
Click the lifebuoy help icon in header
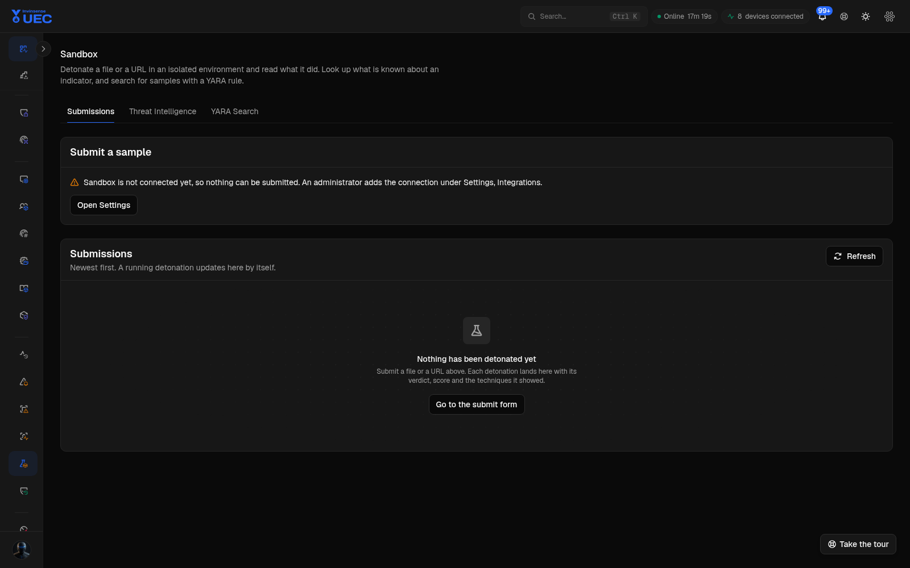tap(844, 16)
